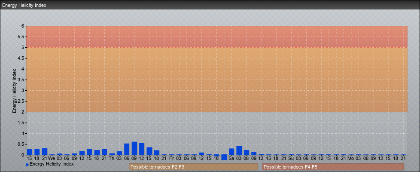Screen dimensions: 420x172
Task: Select the Thursday 12 blue bar
Action: (142, 149)
